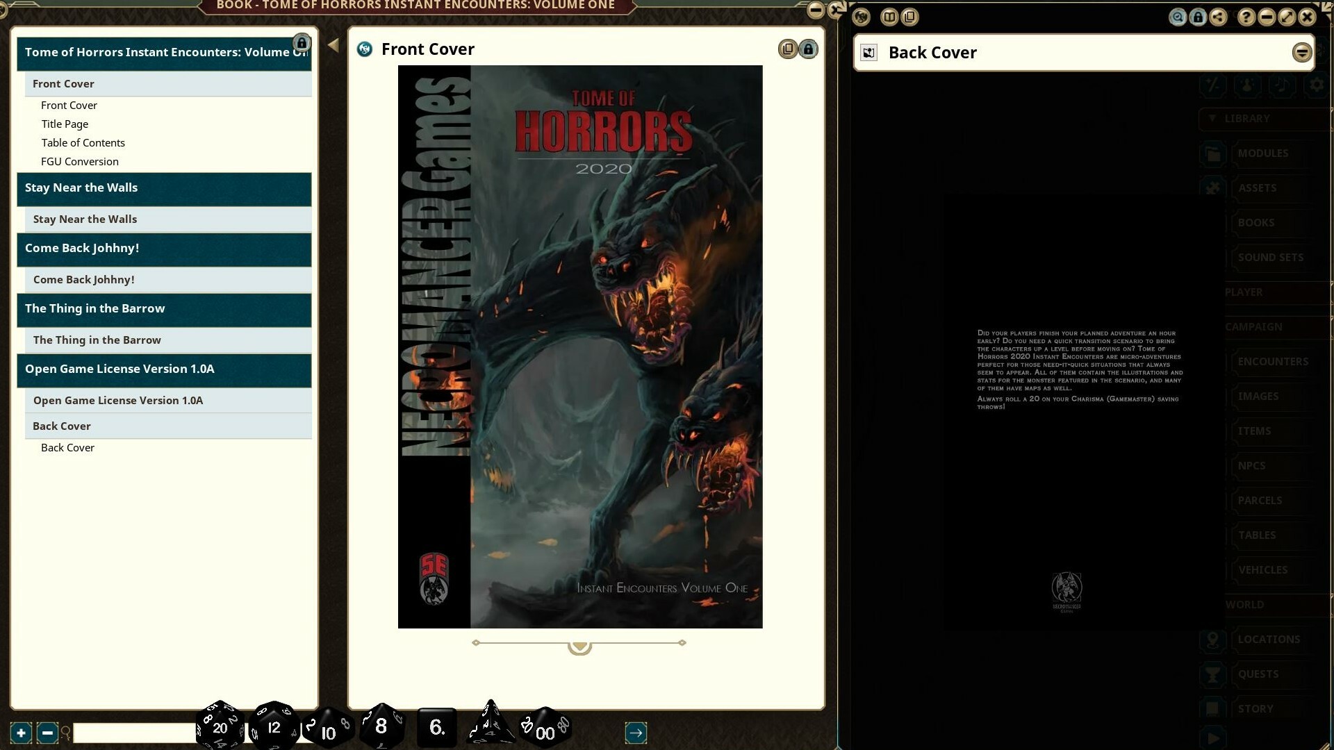Roll the d12 die
Screen dimensions: 1334x750
pyautogui.click(x=274, y=726)
